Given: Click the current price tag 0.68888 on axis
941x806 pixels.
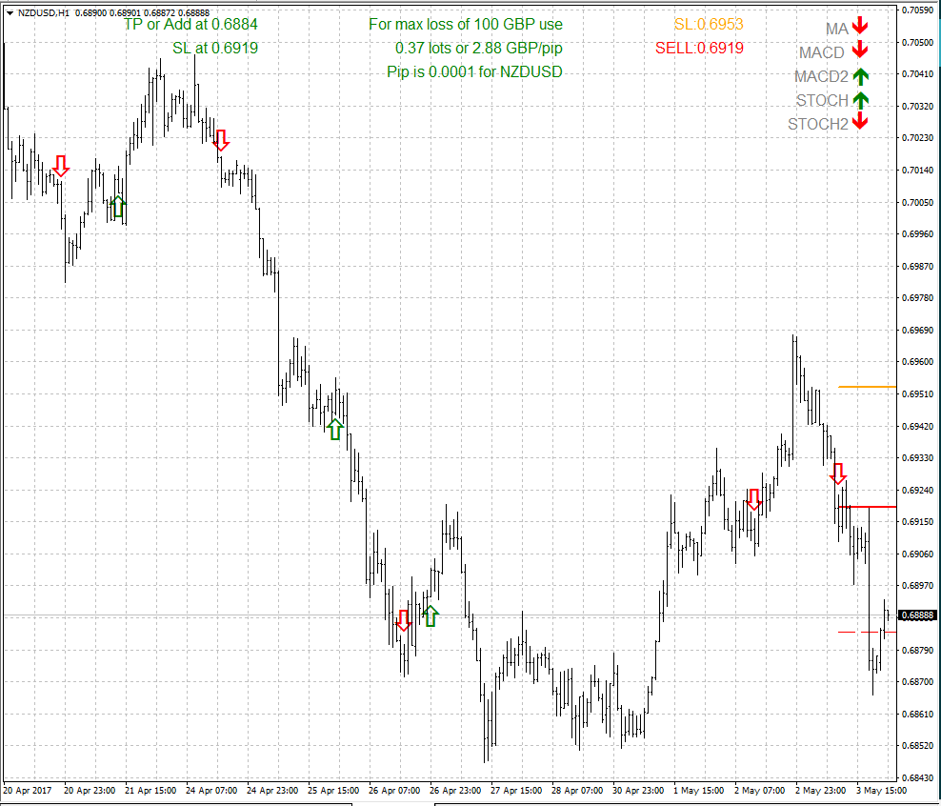Looking at the screenshot, I should click(917, 615).
